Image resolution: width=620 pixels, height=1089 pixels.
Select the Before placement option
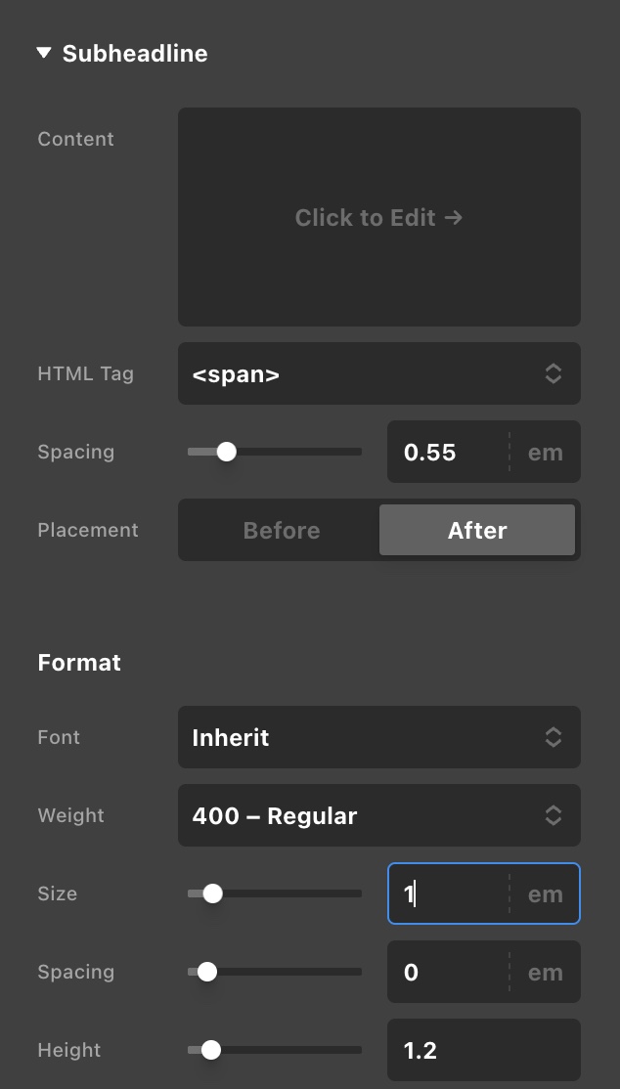tap(282, 530)
